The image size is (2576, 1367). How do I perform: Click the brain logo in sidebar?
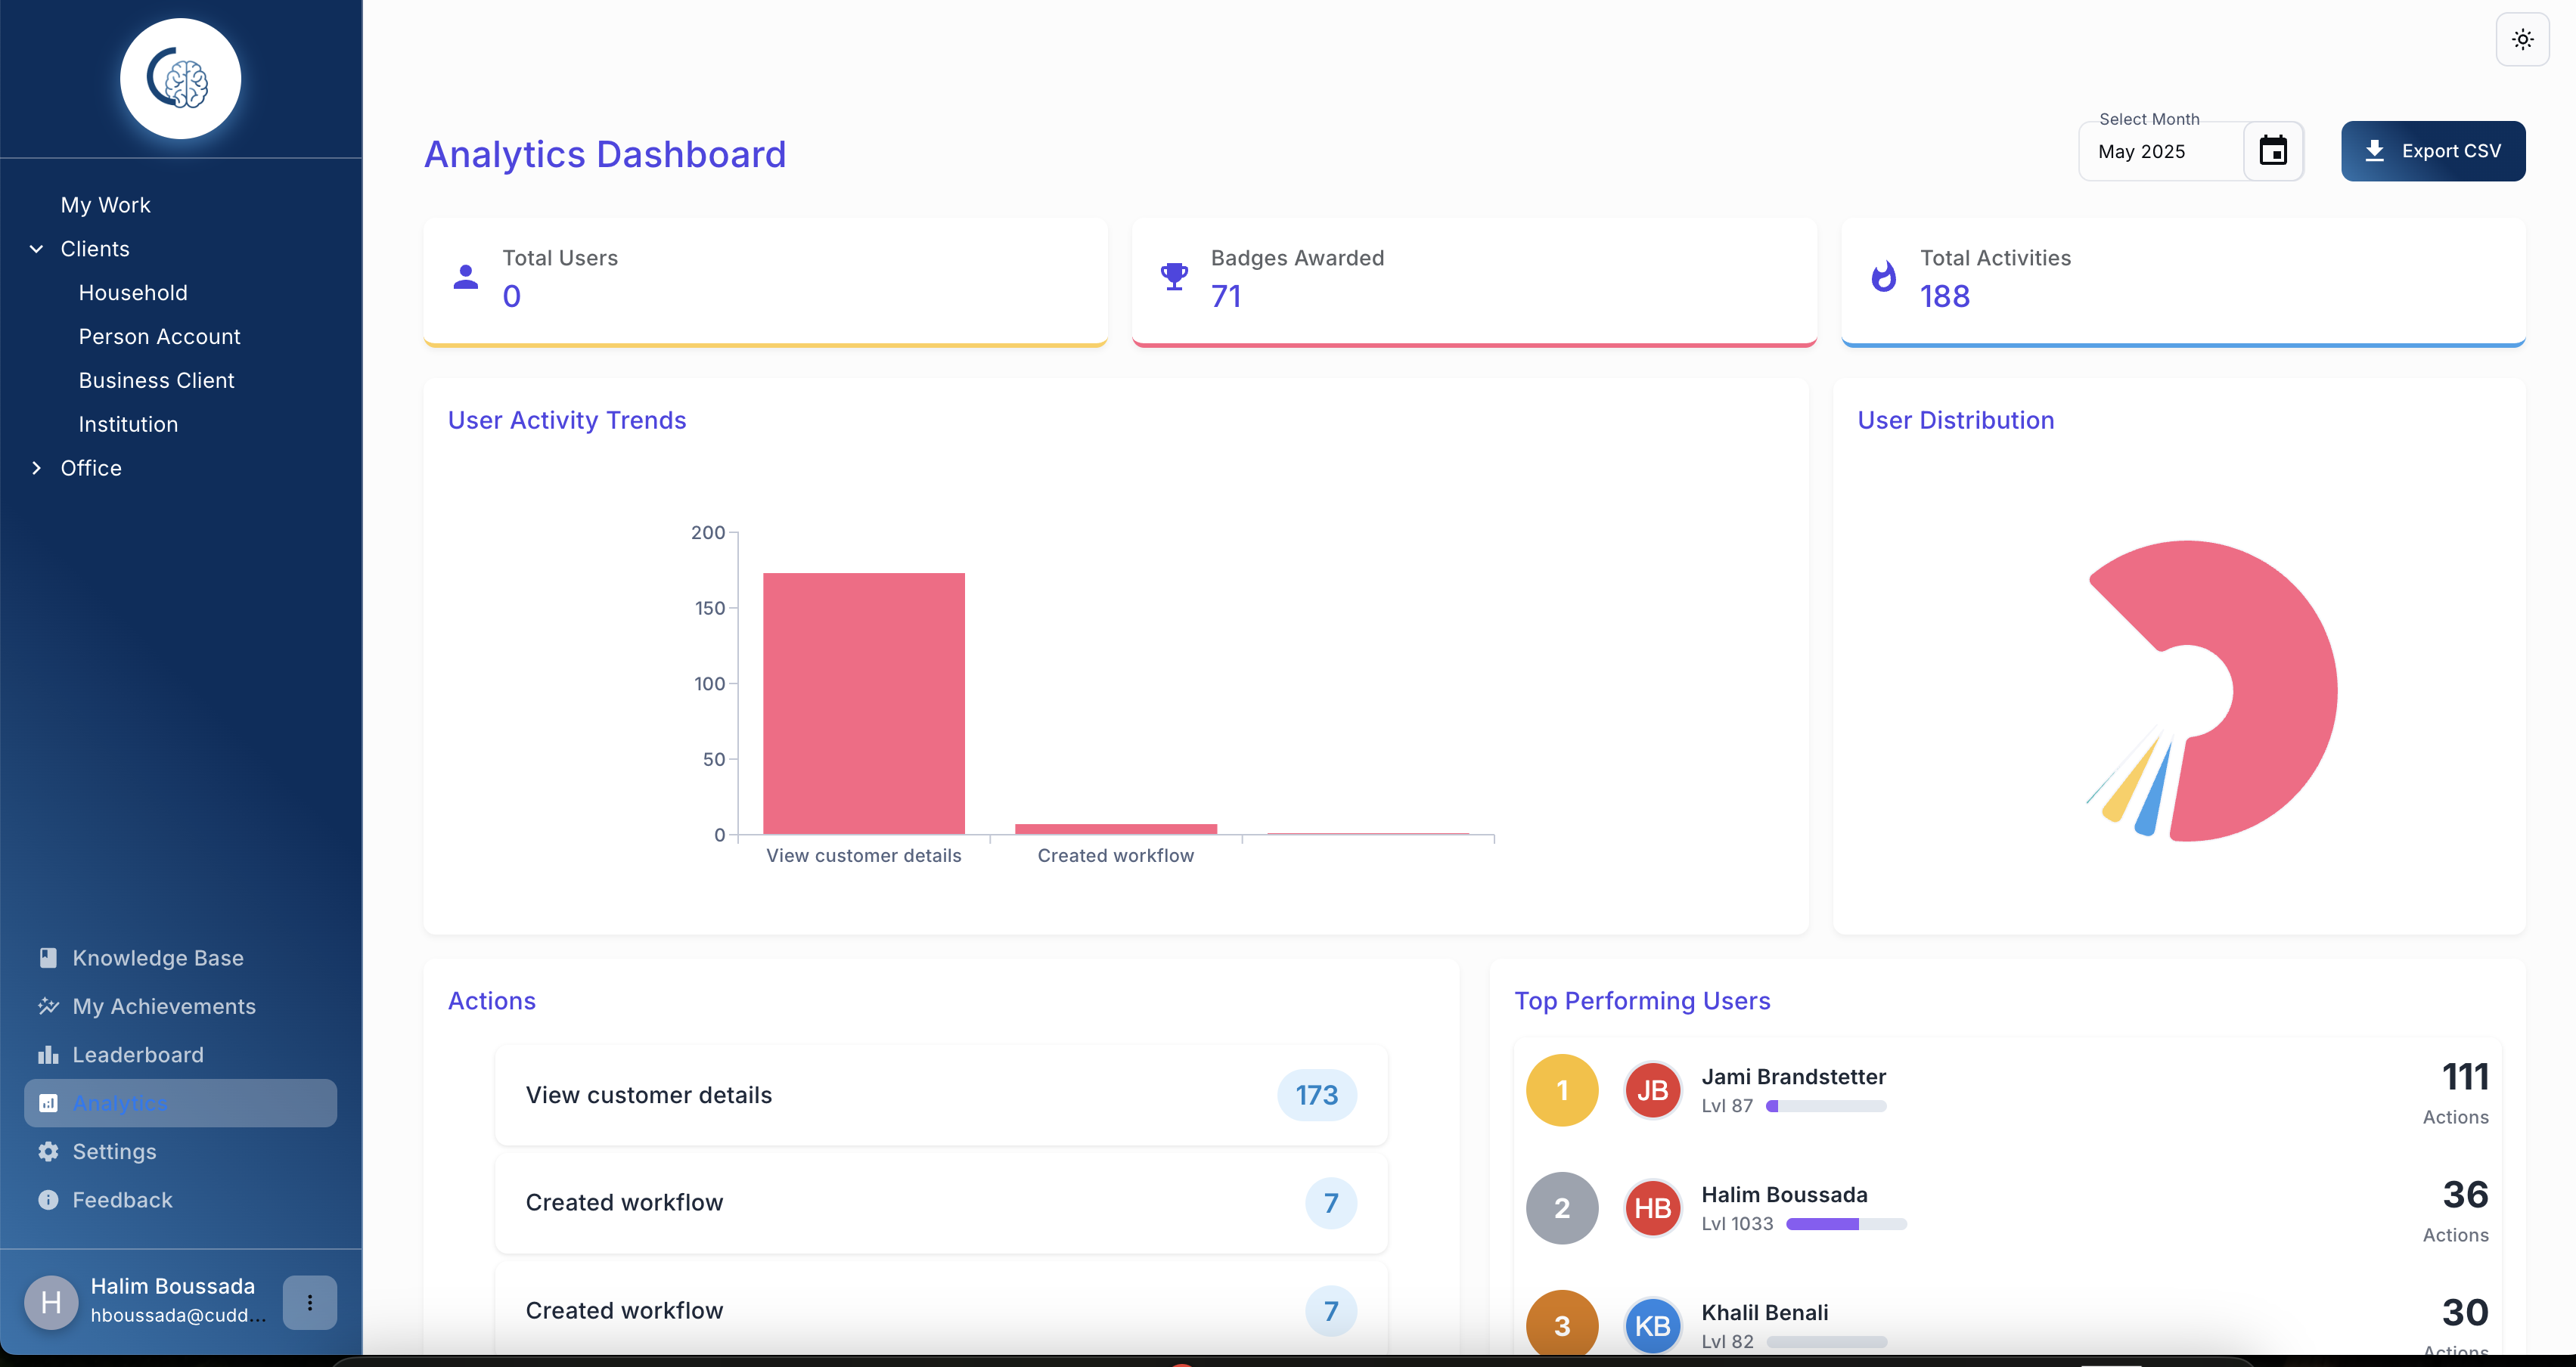[180, 79]
